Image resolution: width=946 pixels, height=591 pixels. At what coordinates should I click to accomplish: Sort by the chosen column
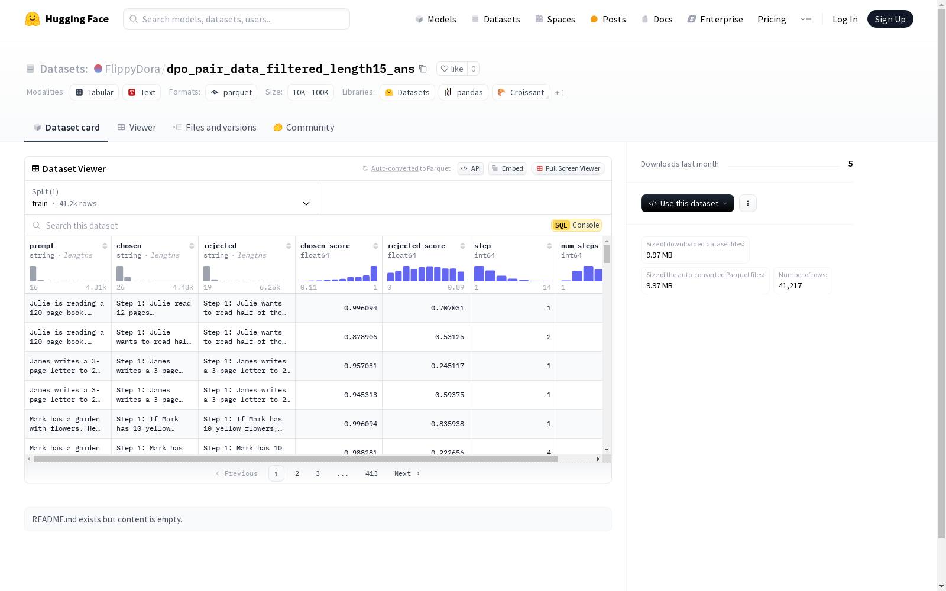pos(192,246)
